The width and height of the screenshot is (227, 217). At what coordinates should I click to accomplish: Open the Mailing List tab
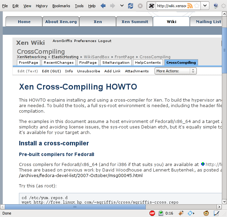[x=206, y=22]
